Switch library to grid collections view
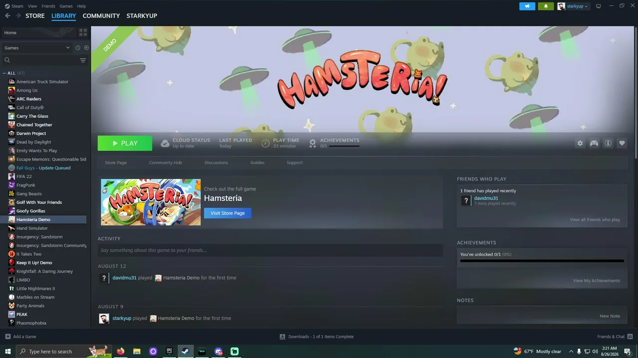 point(83,32)
